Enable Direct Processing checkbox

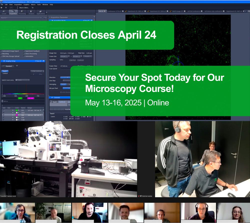(x=24, y=54)
